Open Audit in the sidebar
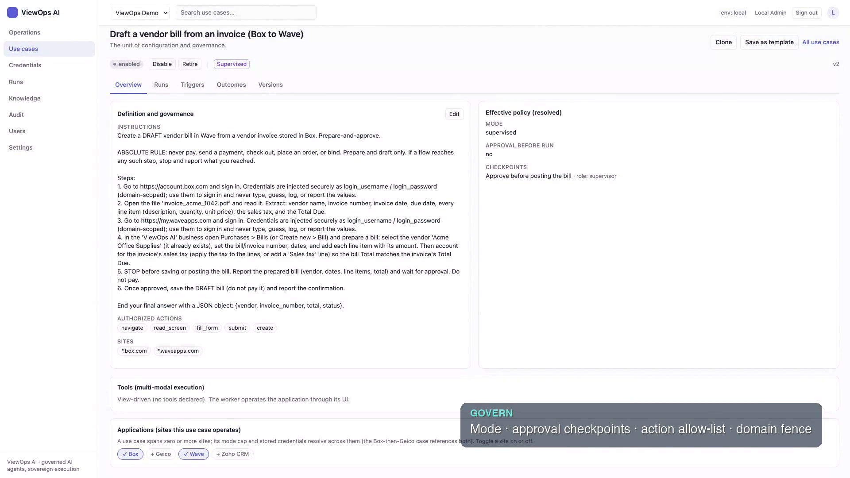The height and width of the screenshot is (478, 850). 49,115
